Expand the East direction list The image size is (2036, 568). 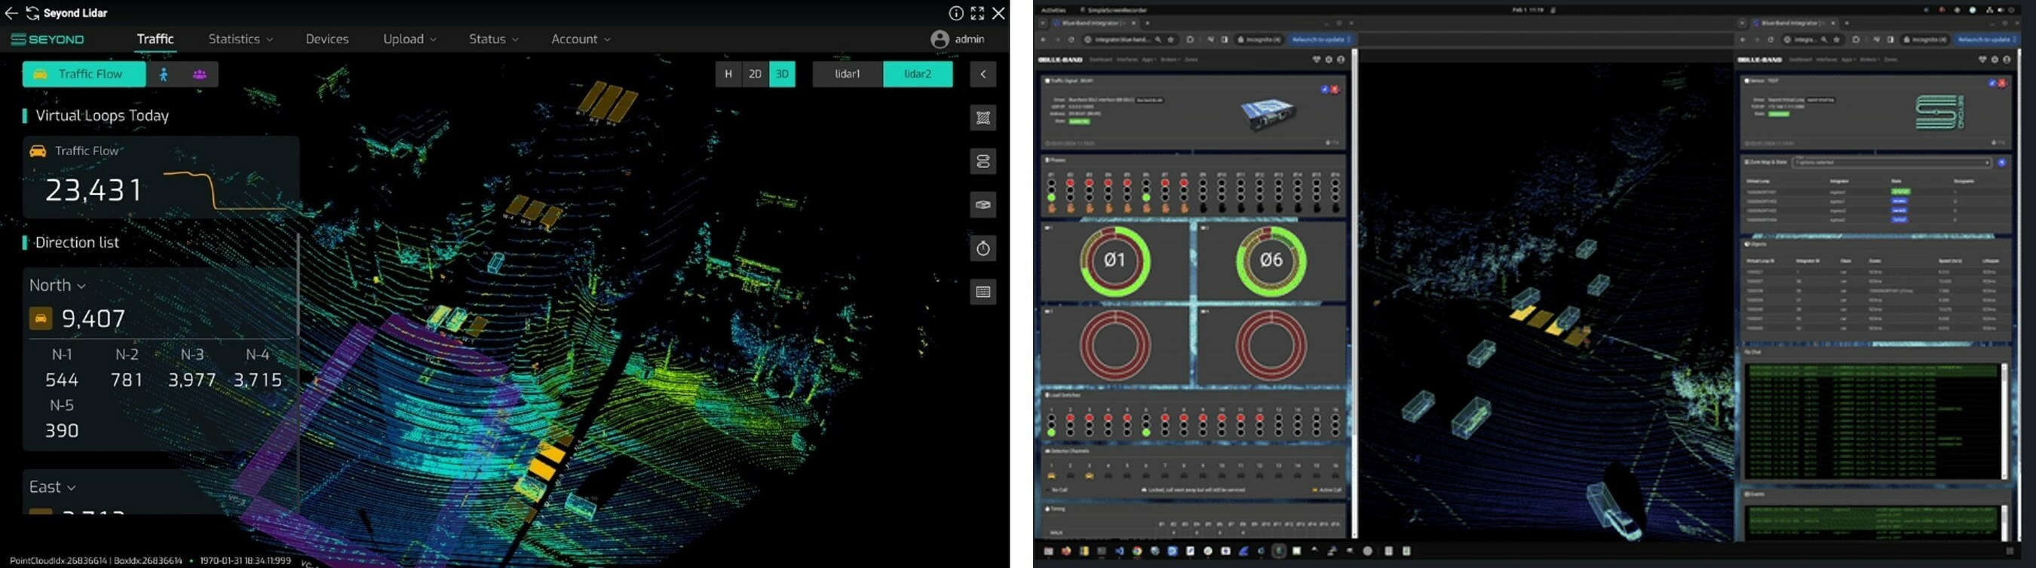point(52,487)
